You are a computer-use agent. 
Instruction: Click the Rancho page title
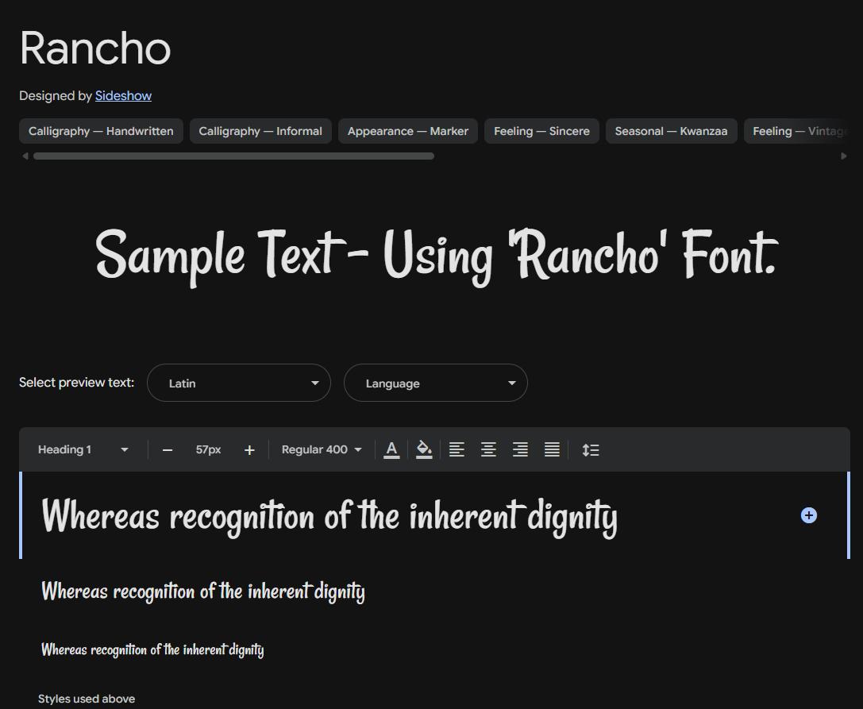point(95,48)
